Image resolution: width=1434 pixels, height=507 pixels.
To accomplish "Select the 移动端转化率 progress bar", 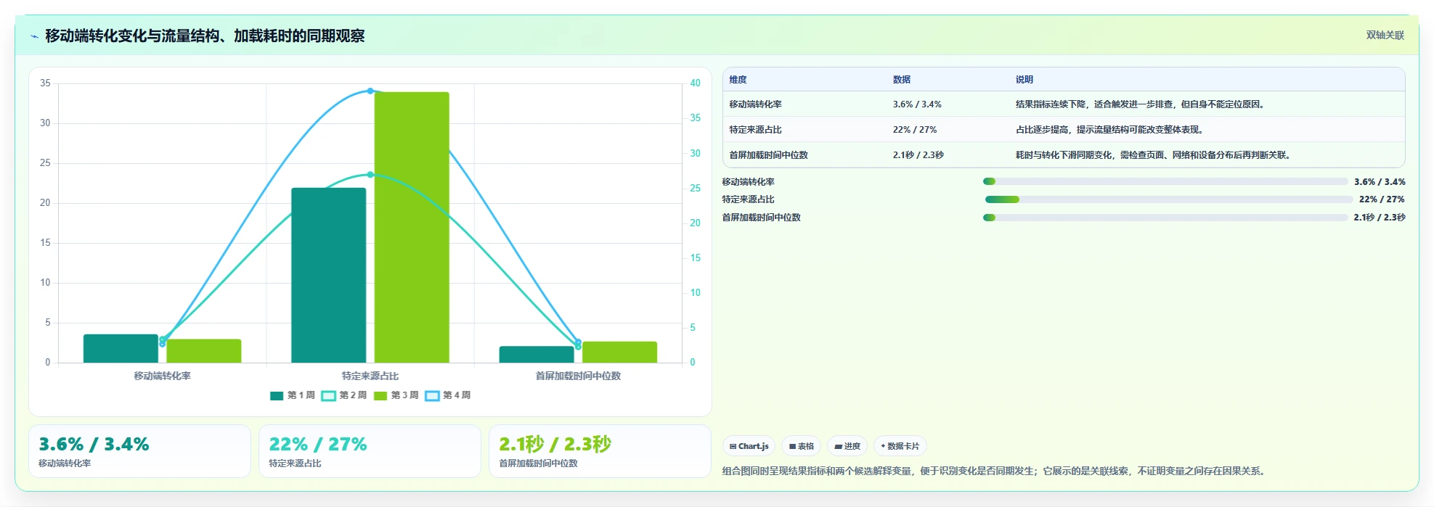I will click(1165, 181).
